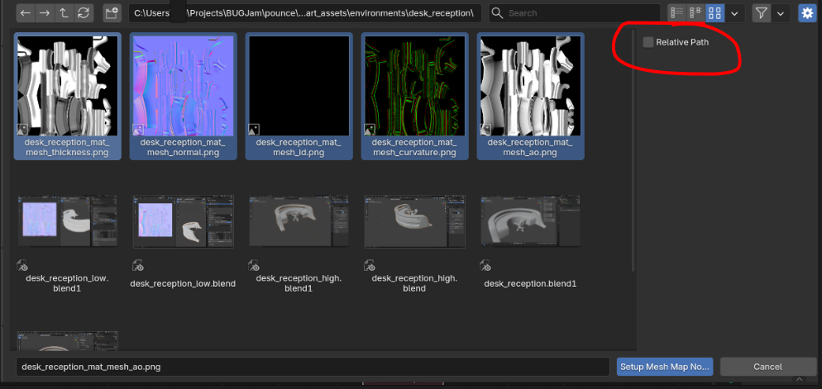Toggle the options region gear icon
The height and width of the screenshot is (389, 822).
[805, 13]
